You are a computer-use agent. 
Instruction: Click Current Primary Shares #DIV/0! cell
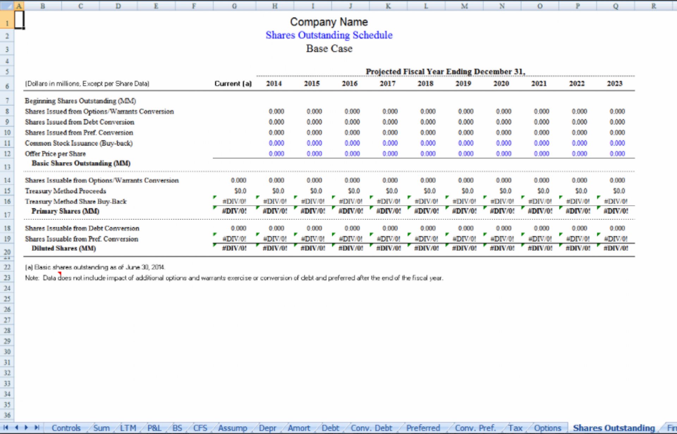pos(234,211)
